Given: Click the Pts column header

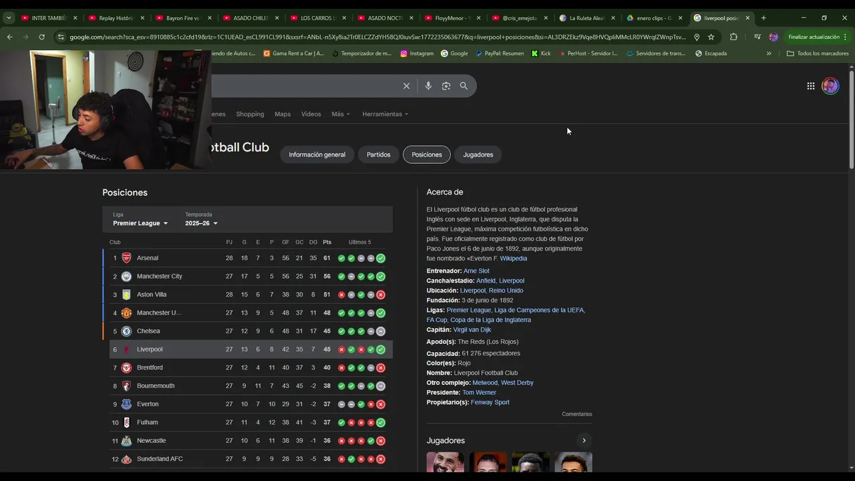Looking at the screenshot, I should click(327, 242).
